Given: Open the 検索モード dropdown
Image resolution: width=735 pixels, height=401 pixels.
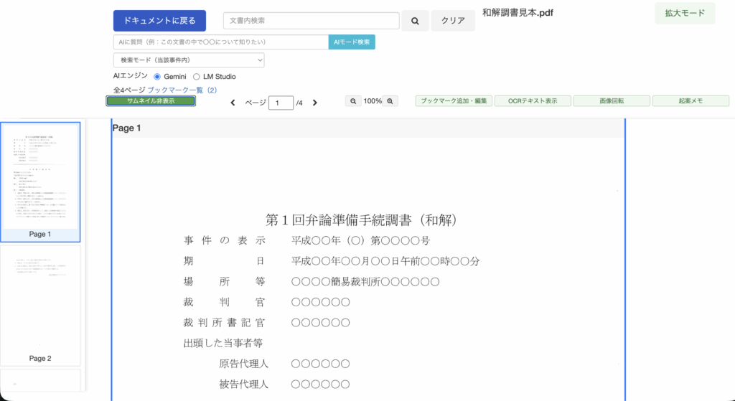Looking at the screenshot, I should point(189,60).
